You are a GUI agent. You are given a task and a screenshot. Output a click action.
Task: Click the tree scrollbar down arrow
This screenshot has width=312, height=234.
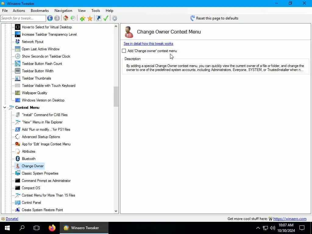116,211
